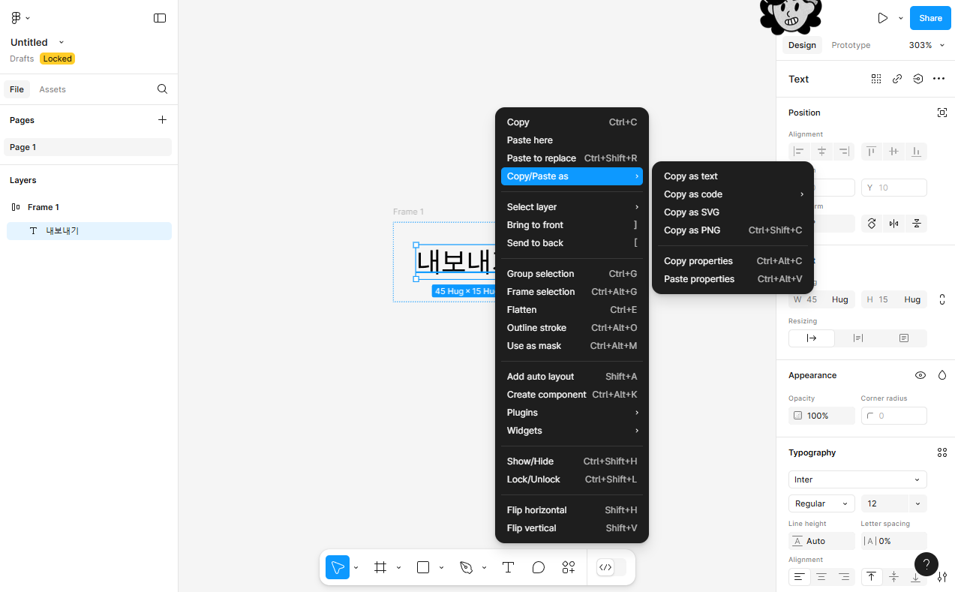Select the Comment tool in toolbar
955x592 pixels.
click(x=538, y=567)
